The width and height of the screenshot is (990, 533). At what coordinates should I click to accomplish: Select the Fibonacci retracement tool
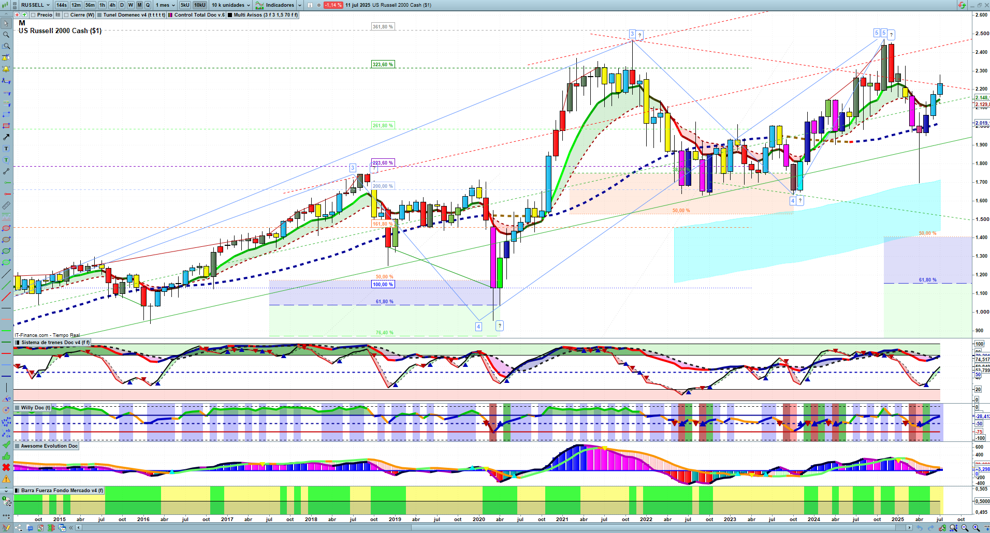click(6, 80)
